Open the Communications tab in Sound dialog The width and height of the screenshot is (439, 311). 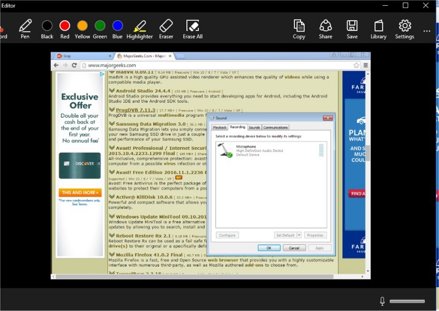(x=275, y=128)
